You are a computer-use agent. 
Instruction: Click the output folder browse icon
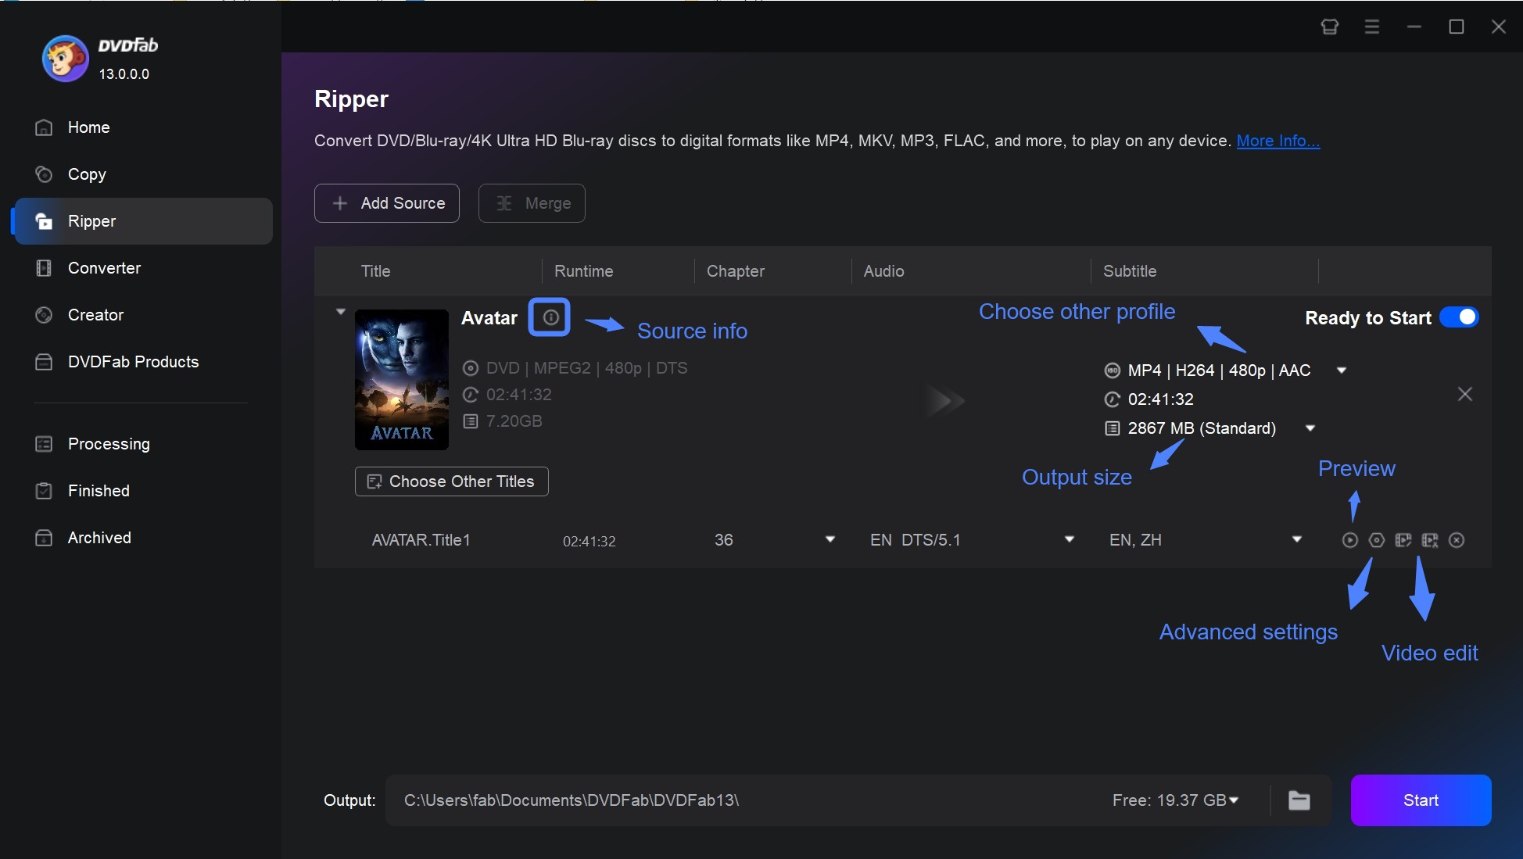coord(1299,800)
